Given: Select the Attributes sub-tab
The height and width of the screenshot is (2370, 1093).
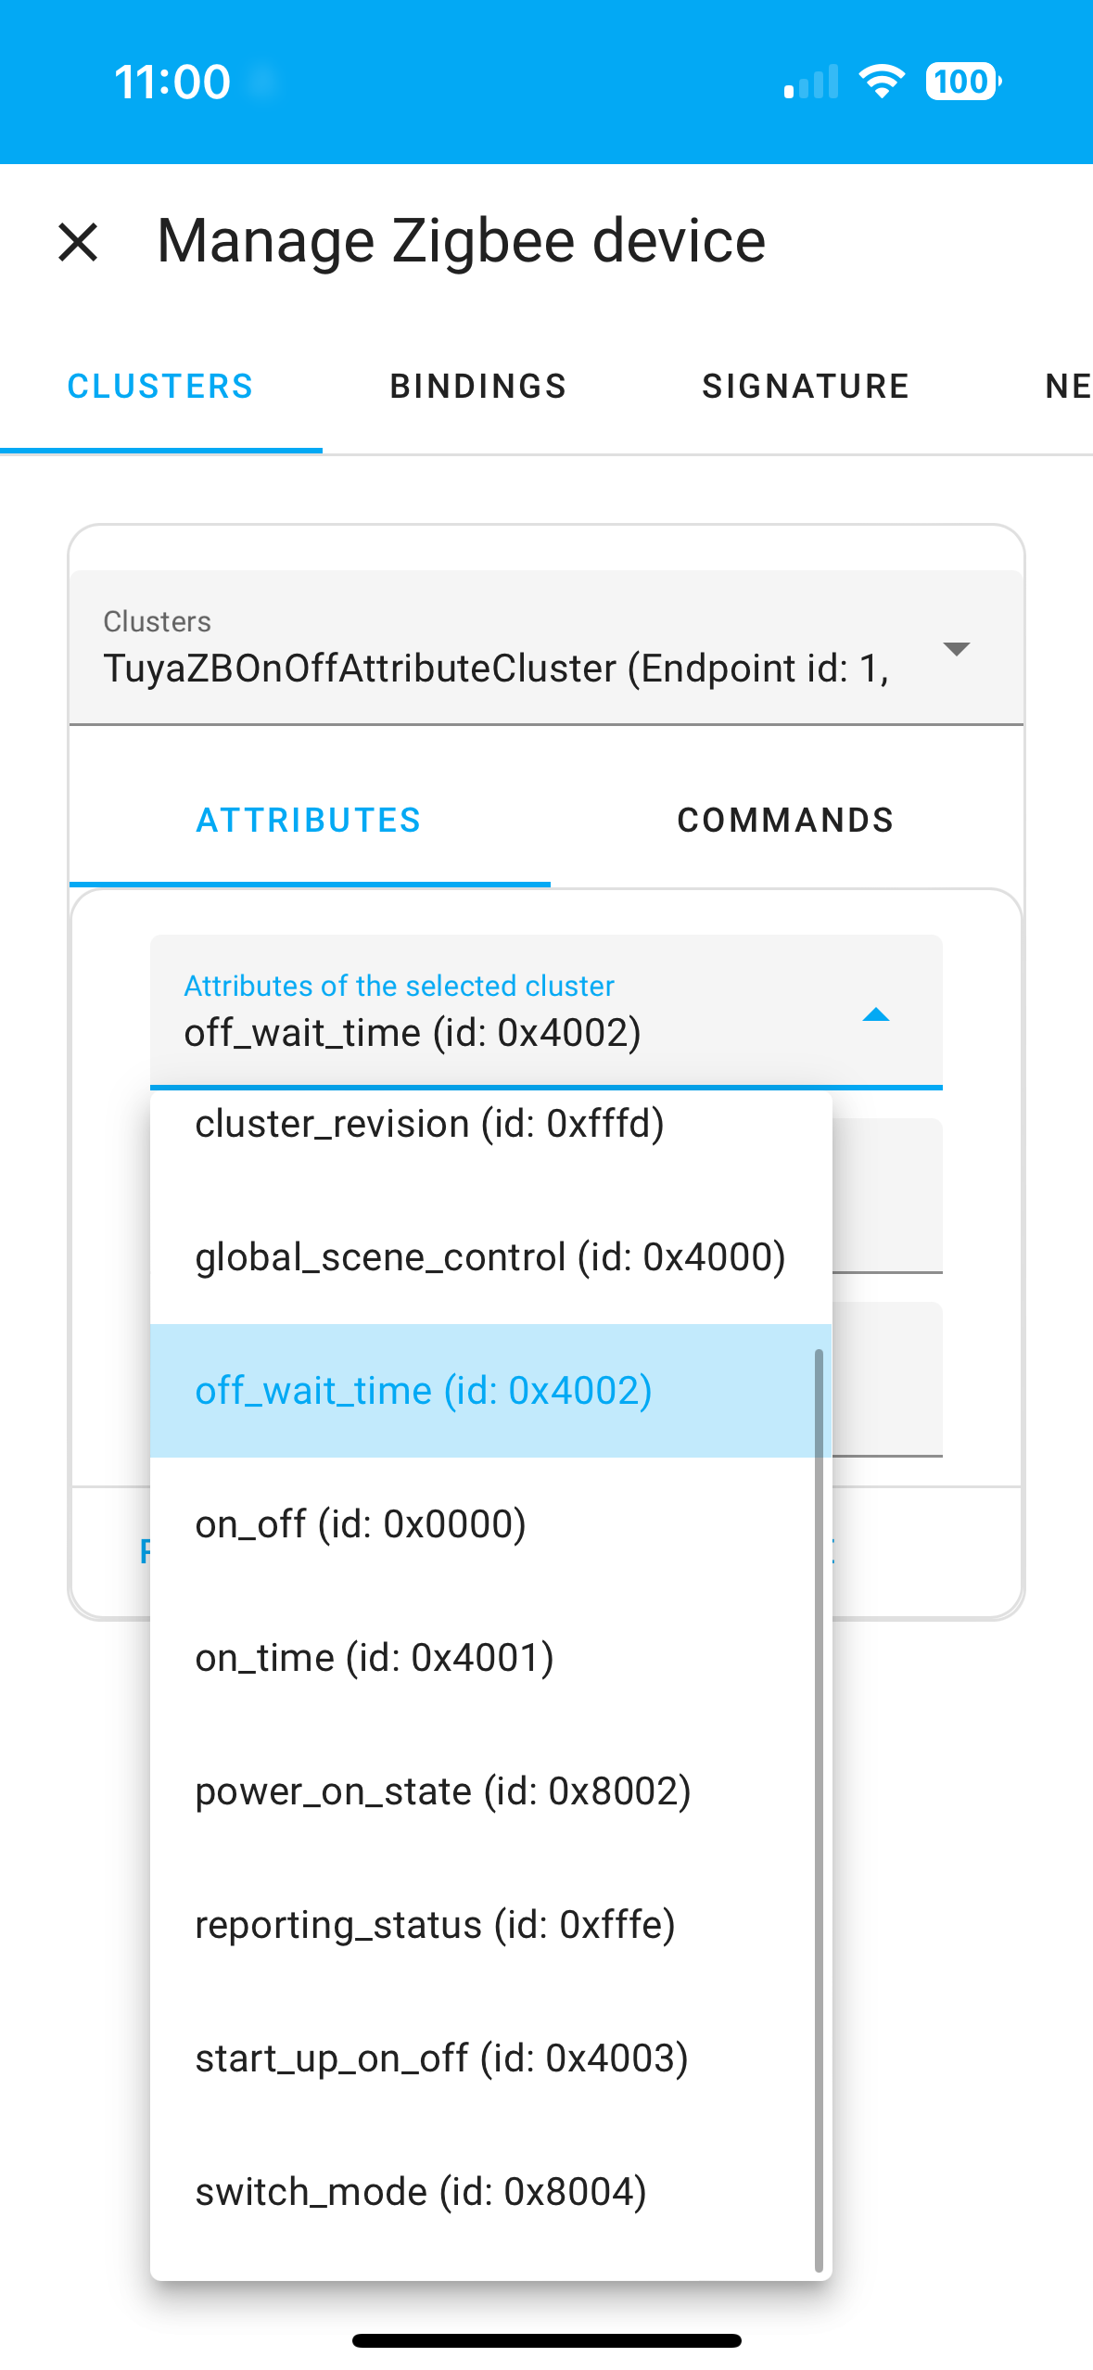Looking at the screenshot, I should 309,821.
